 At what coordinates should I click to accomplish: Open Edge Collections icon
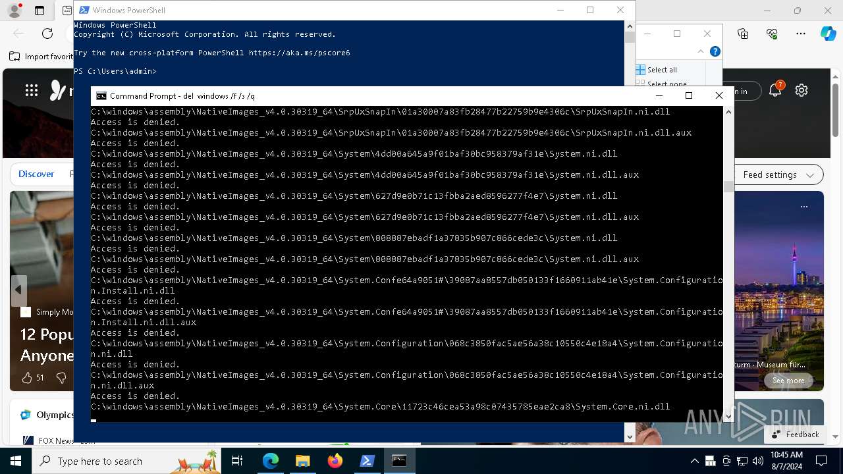click(x=743, y=34)
